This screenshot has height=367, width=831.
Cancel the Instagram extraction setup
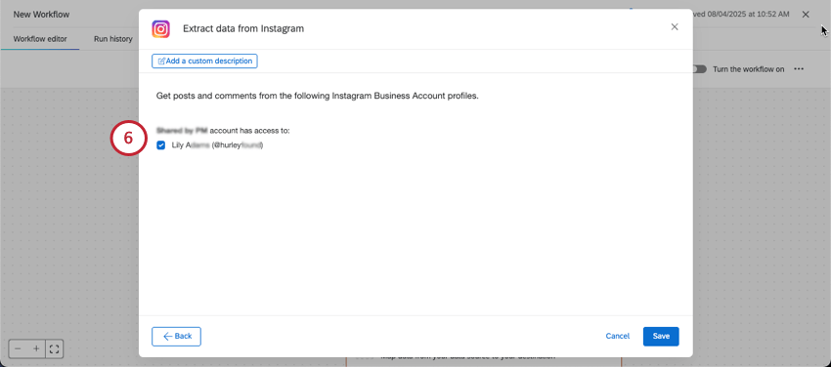pos(618,337)
